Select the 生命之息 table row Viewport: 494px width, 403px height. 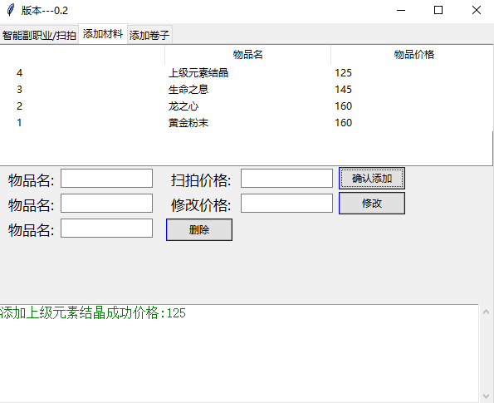[247, 90]
